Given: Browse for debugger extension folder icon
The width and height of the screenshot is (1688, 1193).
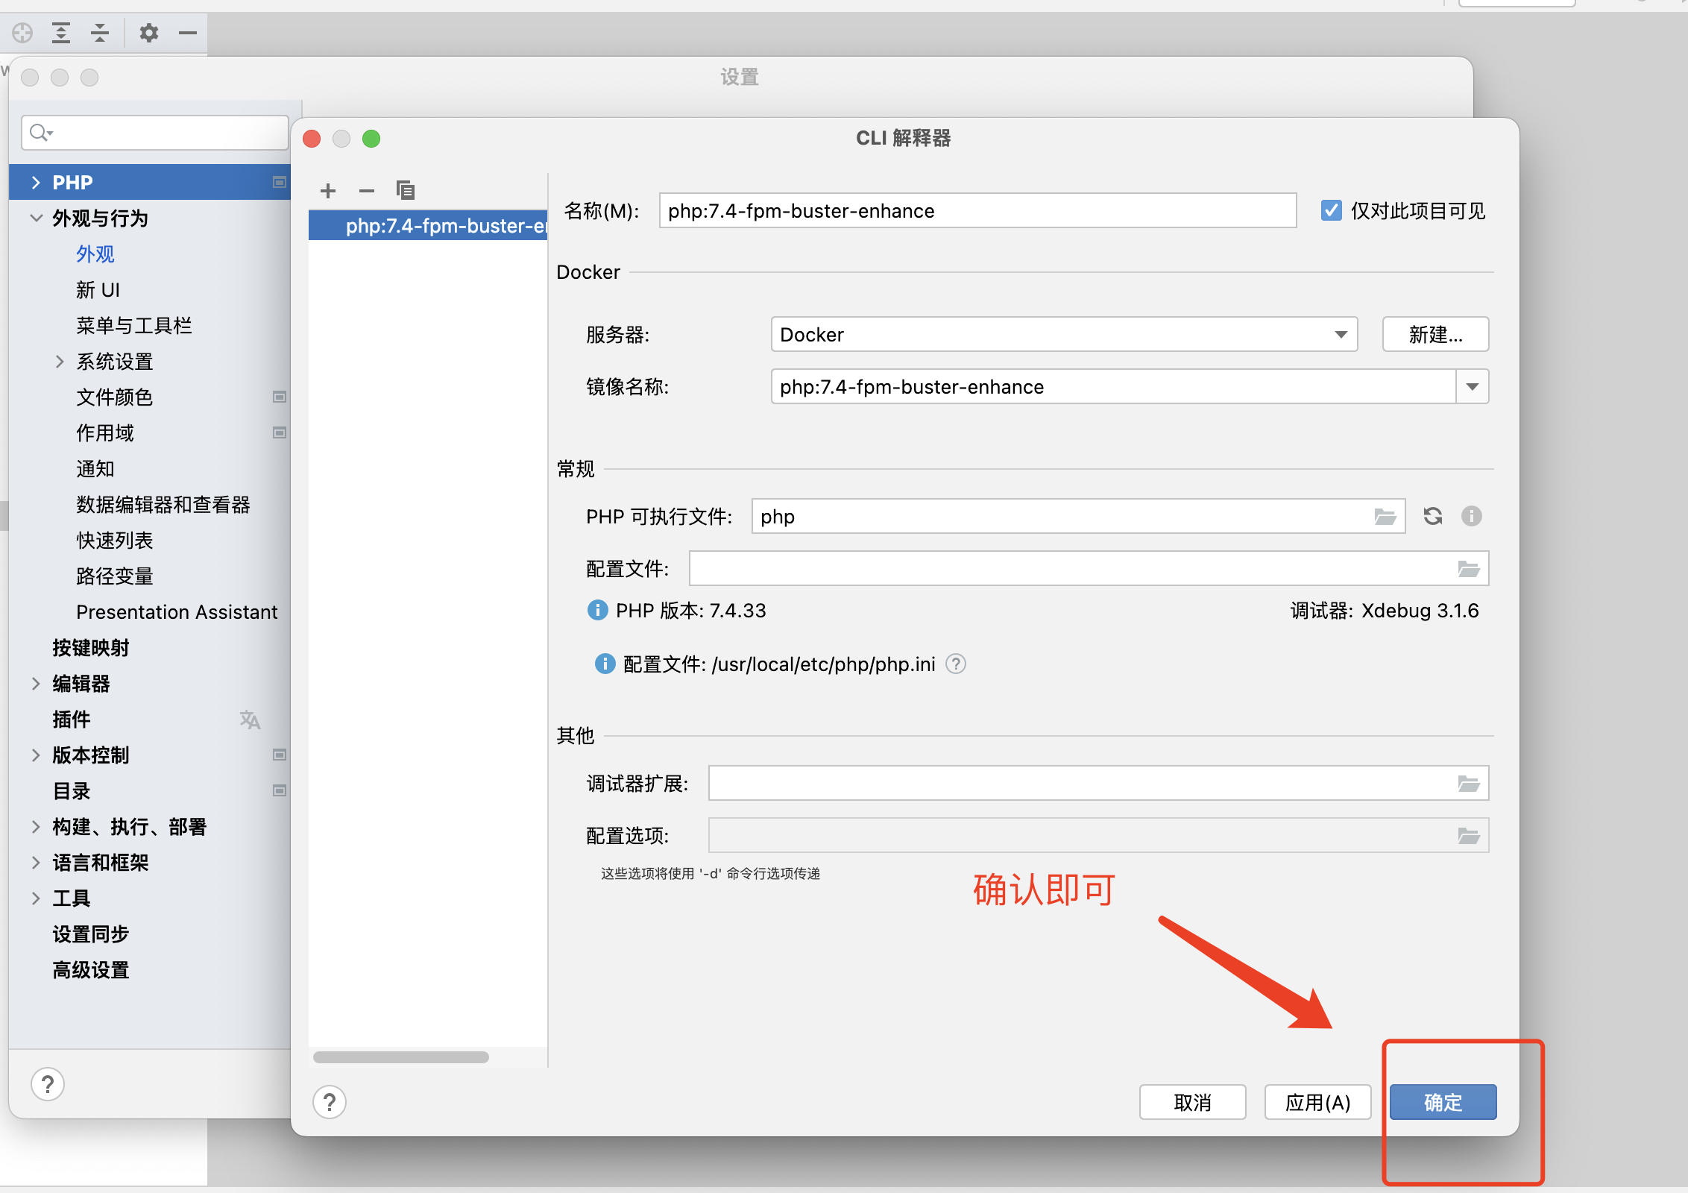Looking at the screenshot, I should click(x=1468, y=783).
